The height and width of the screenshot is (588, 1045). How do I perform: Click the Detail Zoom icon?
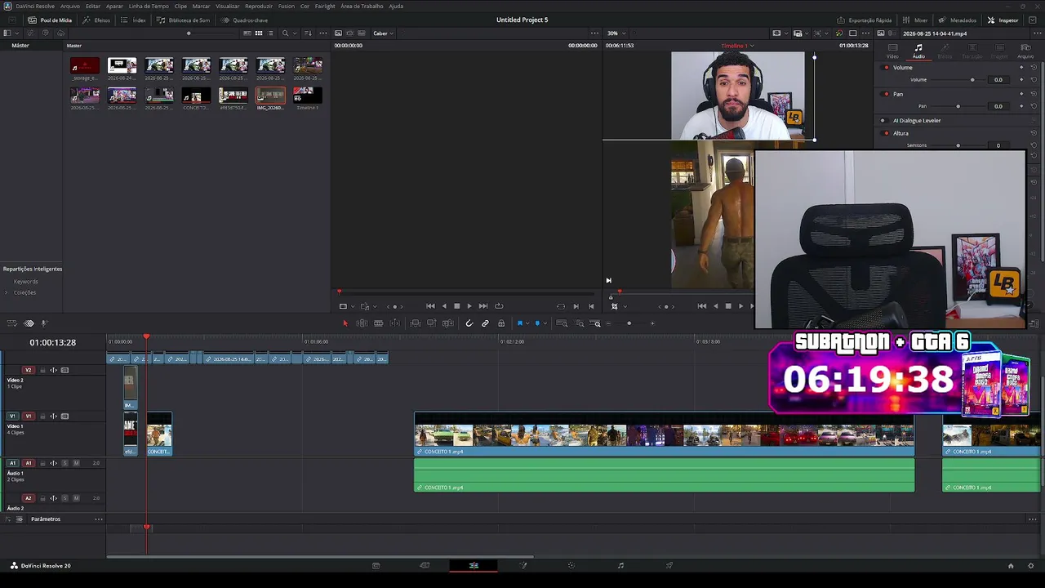tap(580, 323)
